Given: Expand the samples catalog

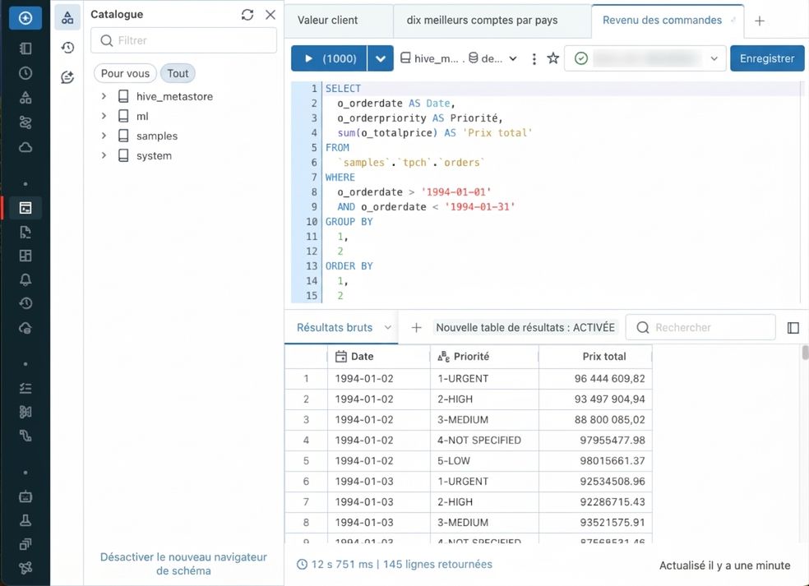Looking at the screenshot, I should [x=104, y=136].
